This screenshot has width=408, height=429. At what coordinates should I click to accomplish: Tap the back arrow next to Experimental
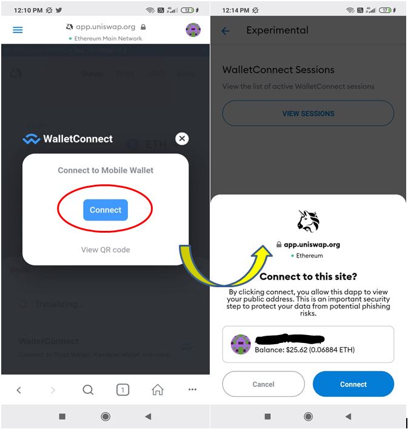pyautogui.click(x=226, y=31)
